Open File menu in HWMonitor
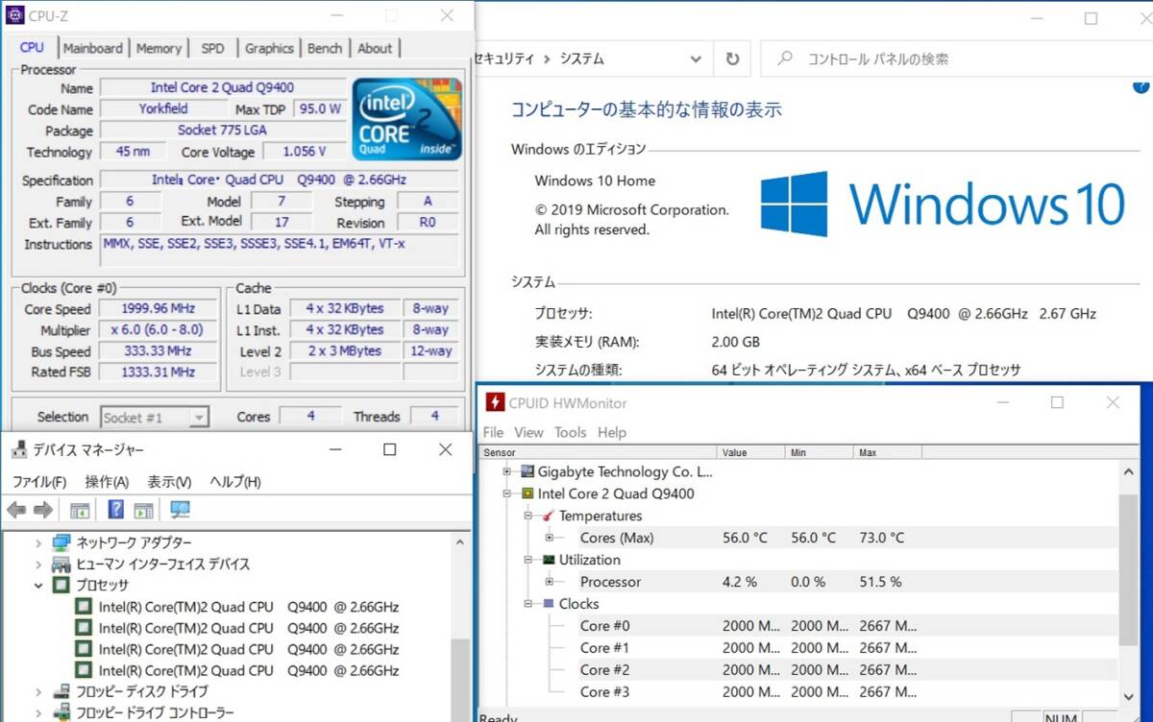Image resolution: width=1153 pixels, height=722 pixels. click(x=494, y=432)
